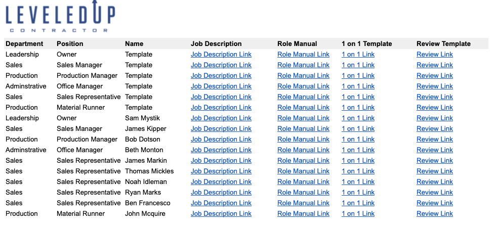
Task: Select the Production Manager cell for Bob Dotson
Action: pos(87,140)
